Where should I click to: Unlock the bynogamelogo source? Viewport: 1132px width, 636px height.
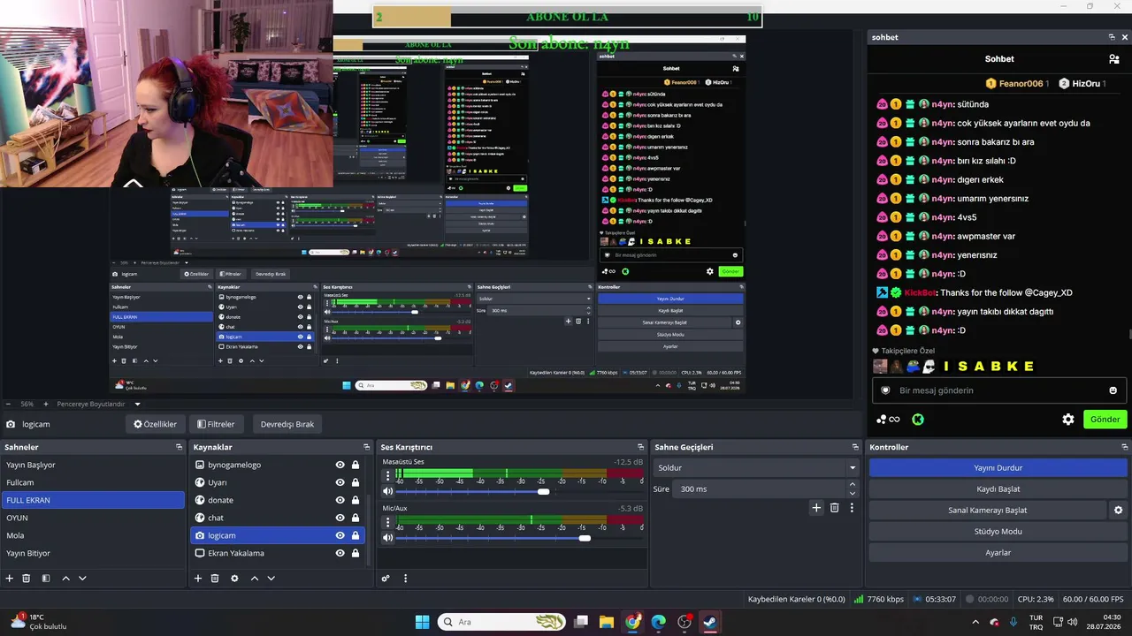(x=356, y=465)
